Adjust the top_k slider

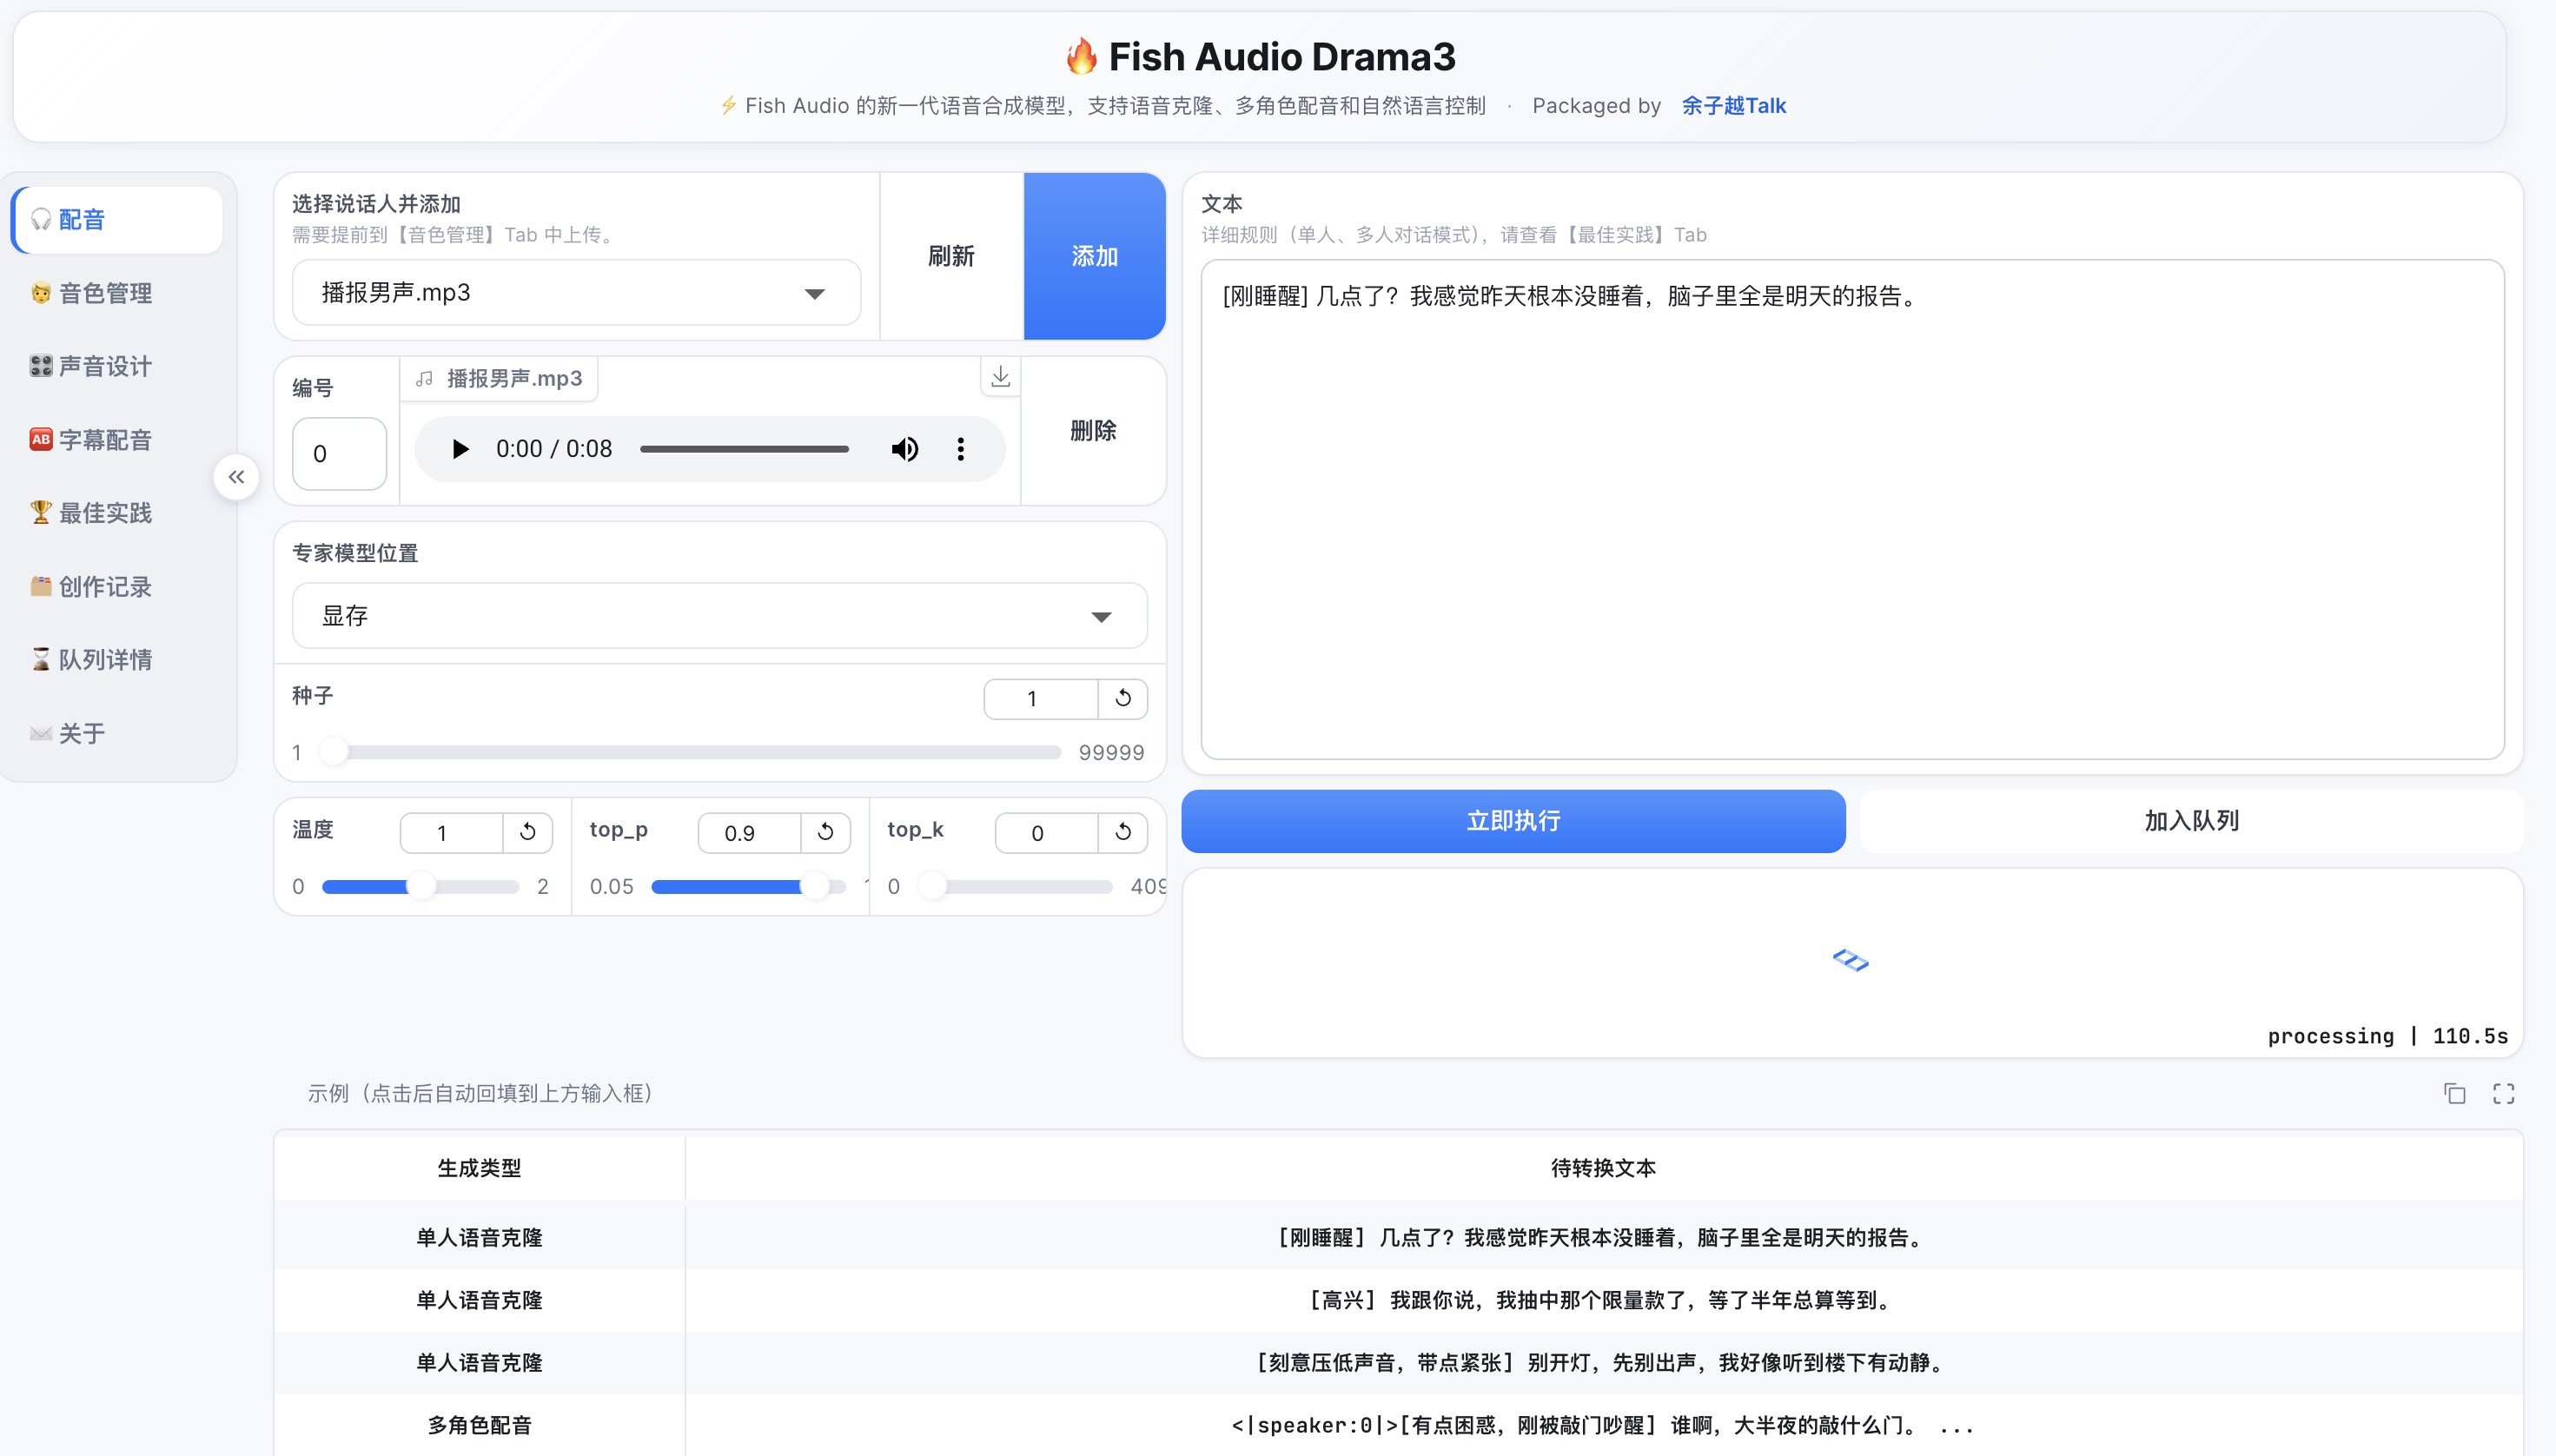[x=1015, y=886]
